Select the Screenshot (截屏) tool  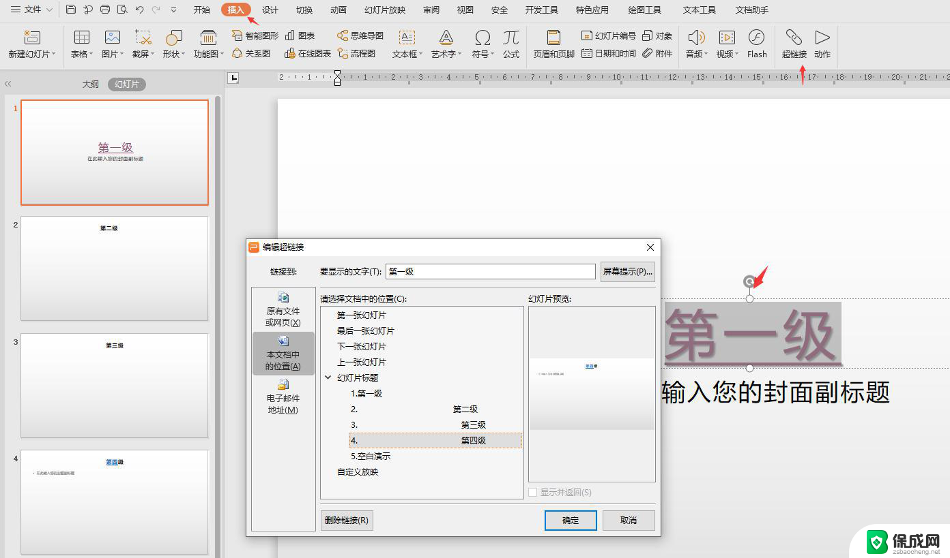pyautogui.click(x=143, y=44)
